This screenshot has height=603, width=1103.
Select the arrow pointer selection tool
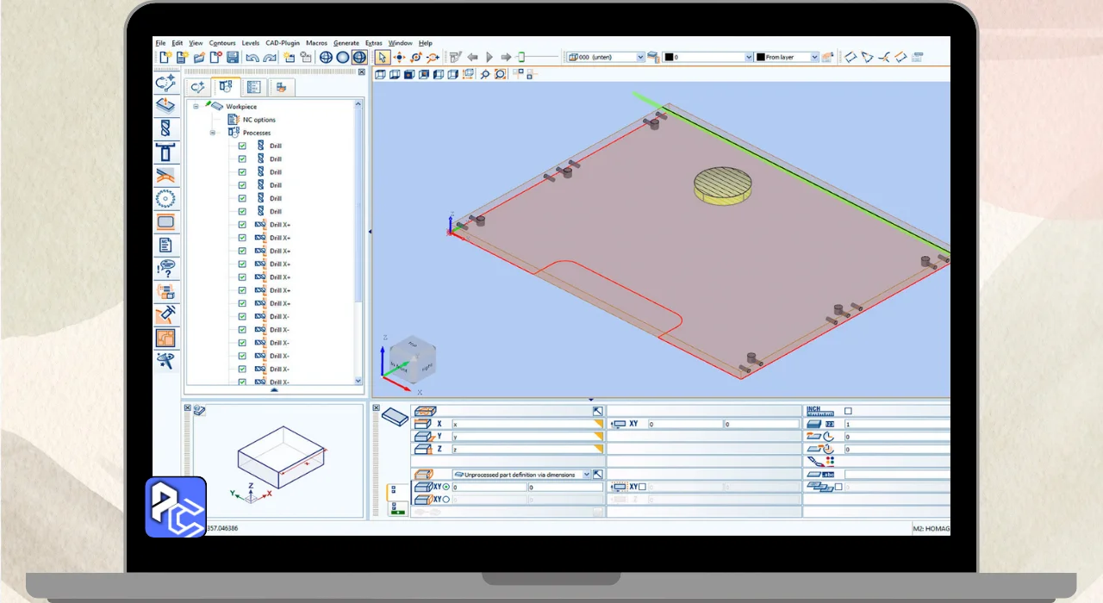click(382, 57)
